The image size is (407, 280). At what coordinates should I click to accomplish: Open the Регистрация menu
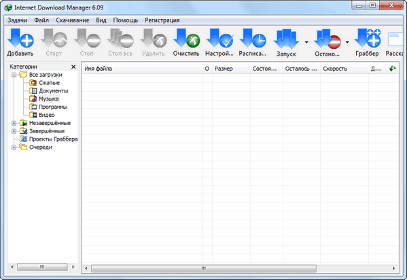point(162,20)
